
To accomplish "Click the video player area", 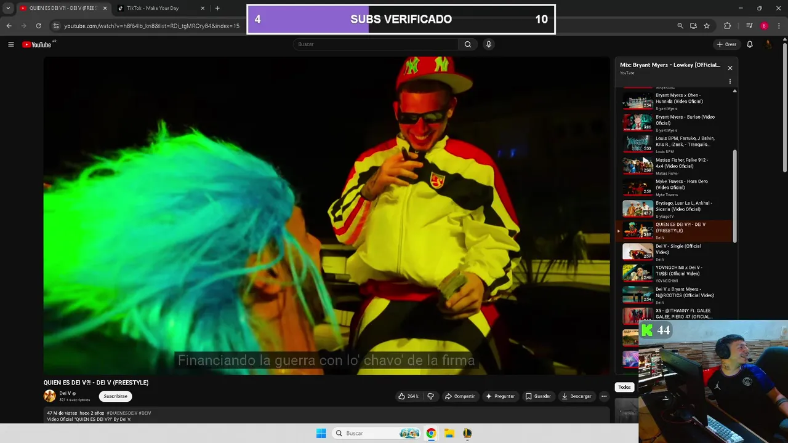I will tap(326, 215).
